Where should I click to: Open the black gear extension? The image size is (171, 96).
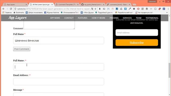[134, 9]
